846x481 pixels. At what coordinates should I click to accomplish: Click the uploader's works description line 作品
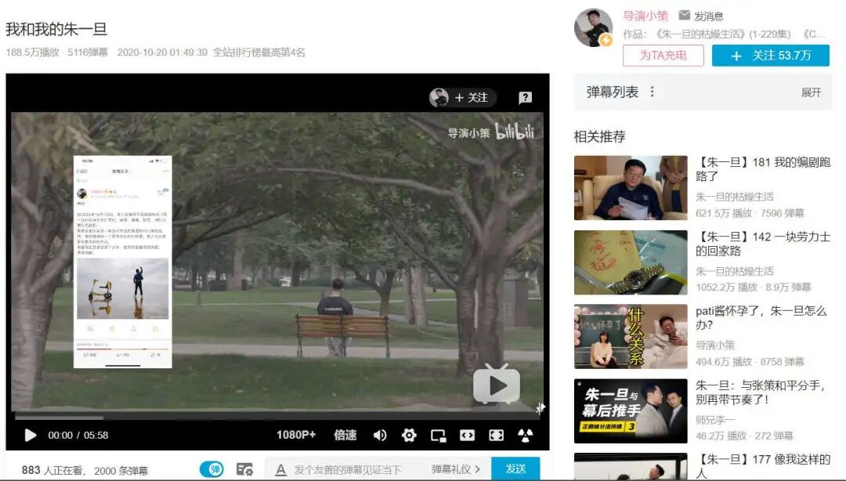(724, 34)
